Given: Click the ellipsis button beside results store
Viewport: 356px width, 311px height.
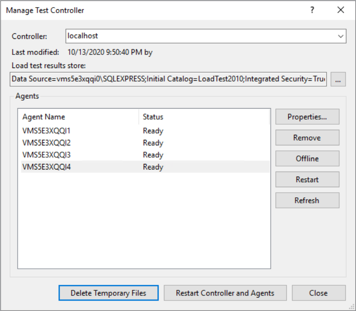Looking at the screenshot, I should (338, 79).
